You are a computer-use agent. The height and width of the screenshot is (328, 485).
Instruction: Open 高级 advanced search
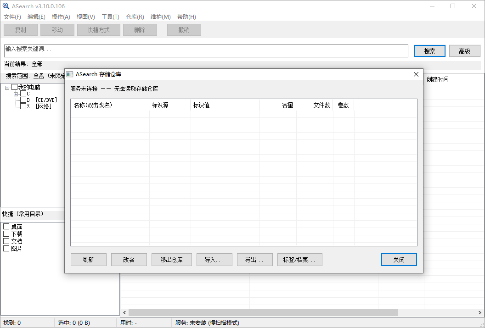pos(465,51)
